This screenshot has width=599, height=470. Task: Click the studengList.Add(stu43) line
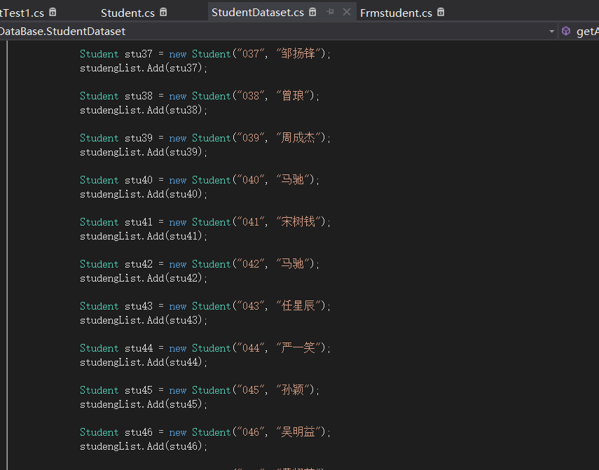point(144,320)
